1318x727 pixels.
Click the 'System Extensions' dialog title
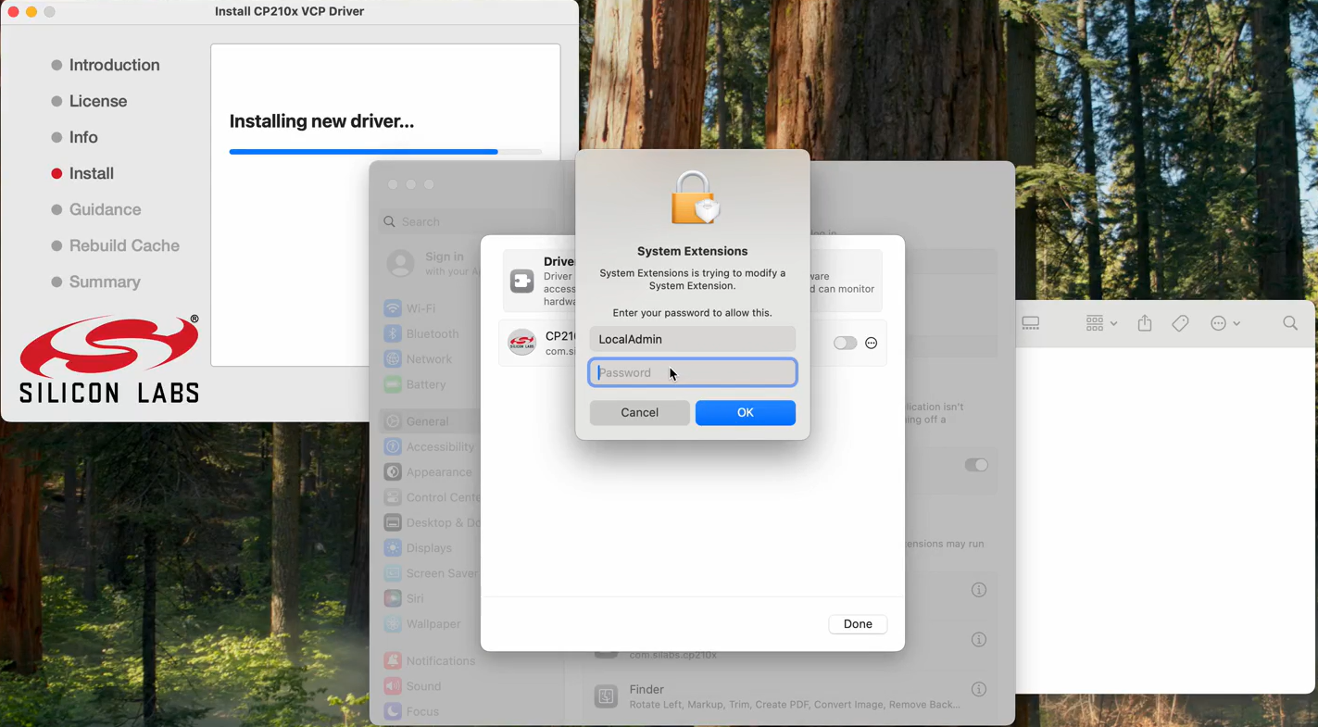pos(693,251)
